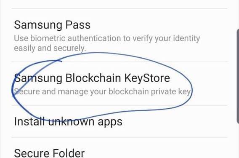Click 'verify your identity' in the Pass description
Screen dimensions: 239x158
coord(166,38)
